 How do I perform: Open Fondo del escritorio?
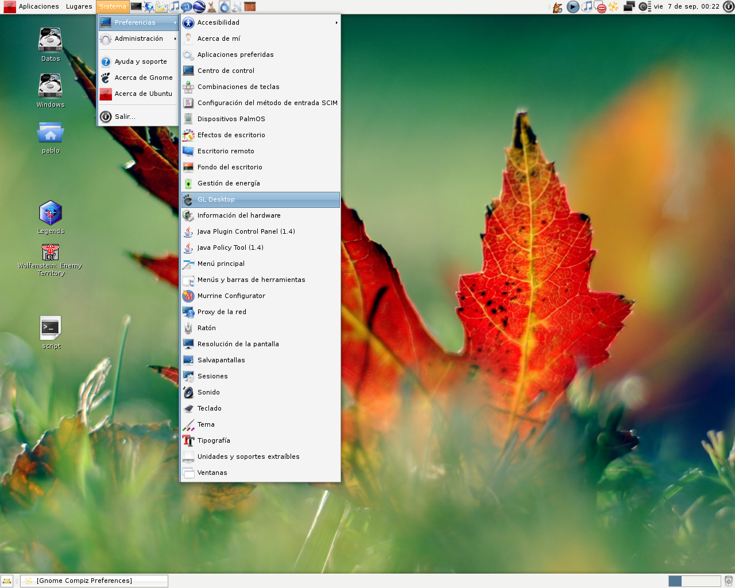261,167
